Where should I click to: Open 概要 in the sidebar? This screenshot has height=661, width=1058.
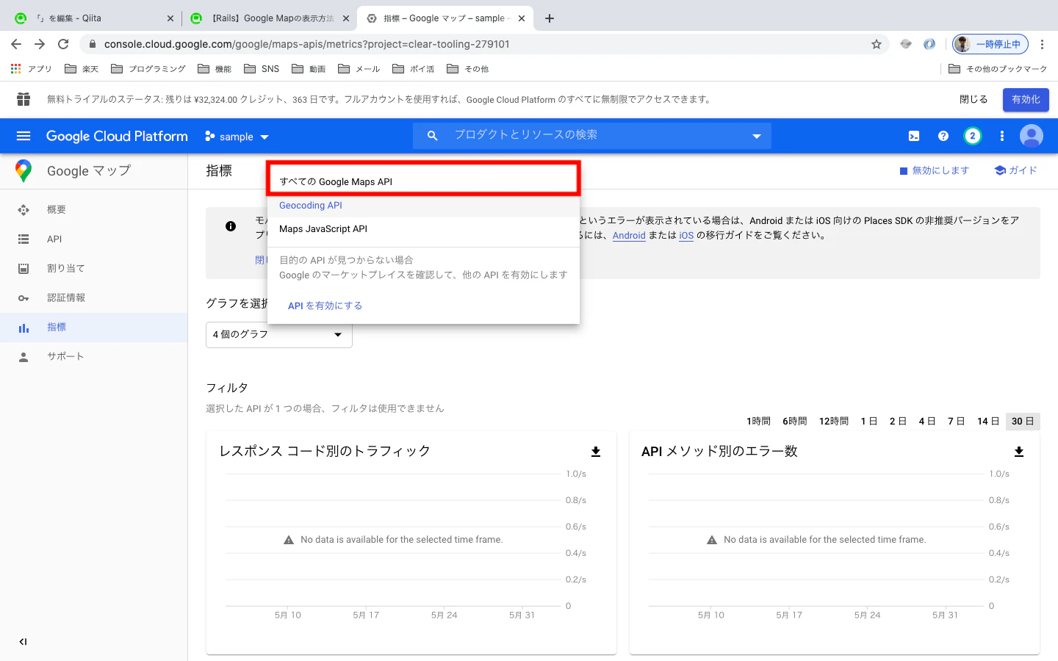coord(94,210)
